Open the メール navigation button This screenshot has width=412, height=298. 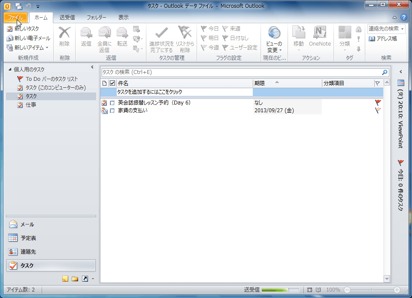[51, 224]
